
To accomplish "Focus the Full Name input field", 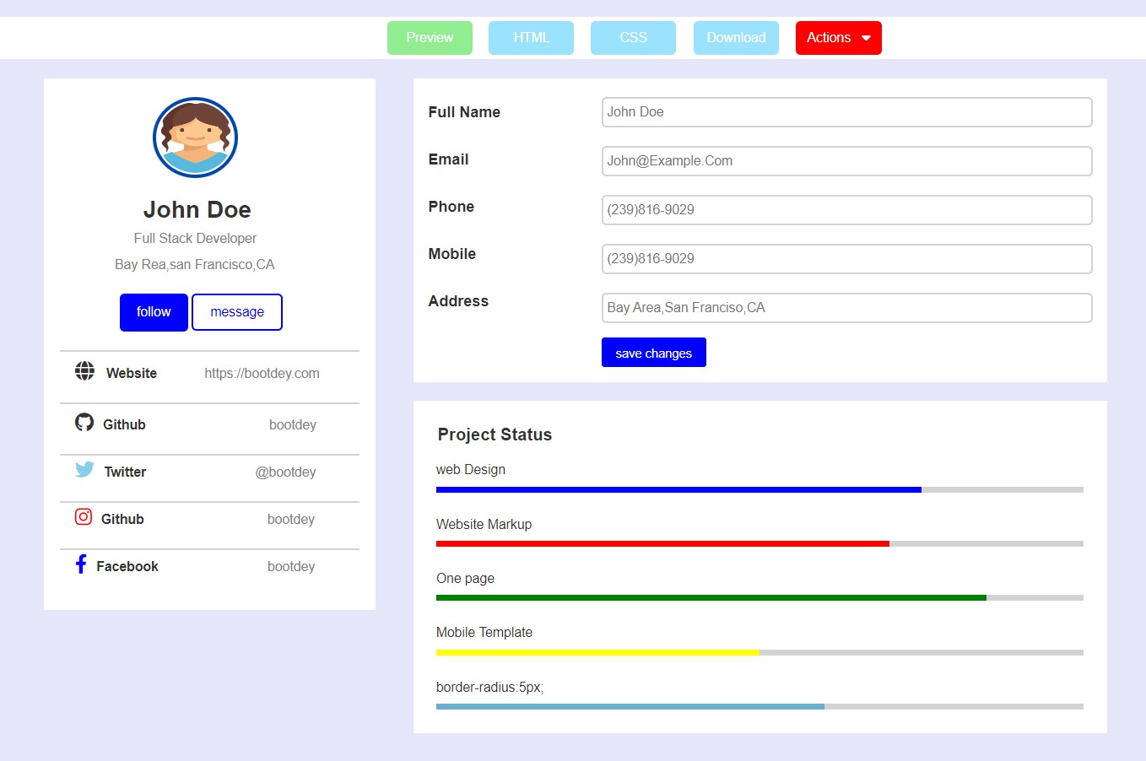I will point(846,112).
